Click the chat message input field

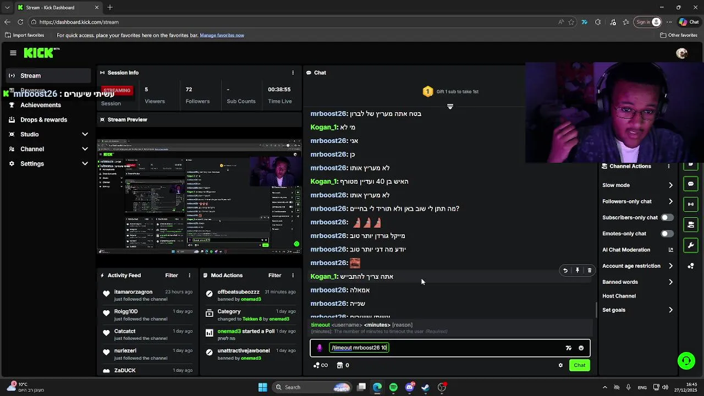pos(450,348)
